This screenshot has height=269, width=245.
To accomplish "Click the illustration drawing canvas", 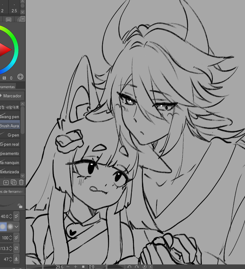I will pos(135,132).
